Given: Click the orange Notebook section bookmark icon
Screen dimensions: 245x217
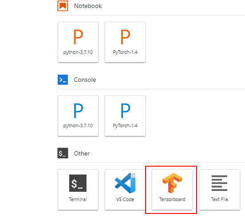Looking at the screenshot, I should point(63,6).
